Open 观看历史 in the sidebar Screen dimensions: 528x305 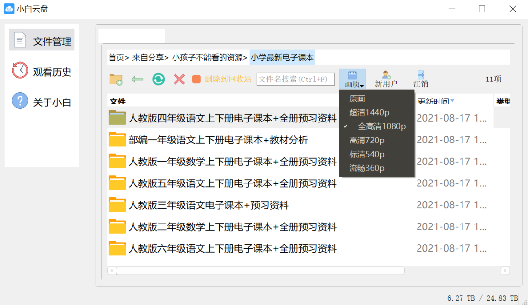(42, 71)
